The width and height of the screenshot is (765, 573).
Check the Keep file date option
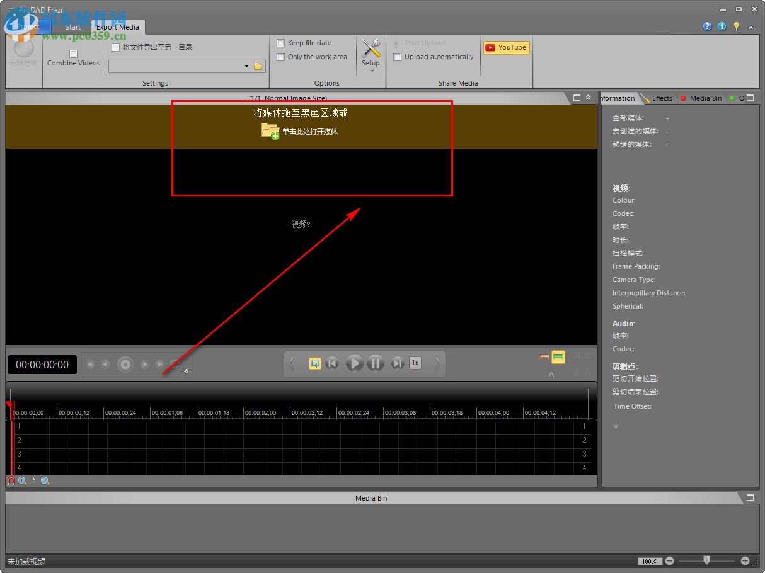(281, 43)
